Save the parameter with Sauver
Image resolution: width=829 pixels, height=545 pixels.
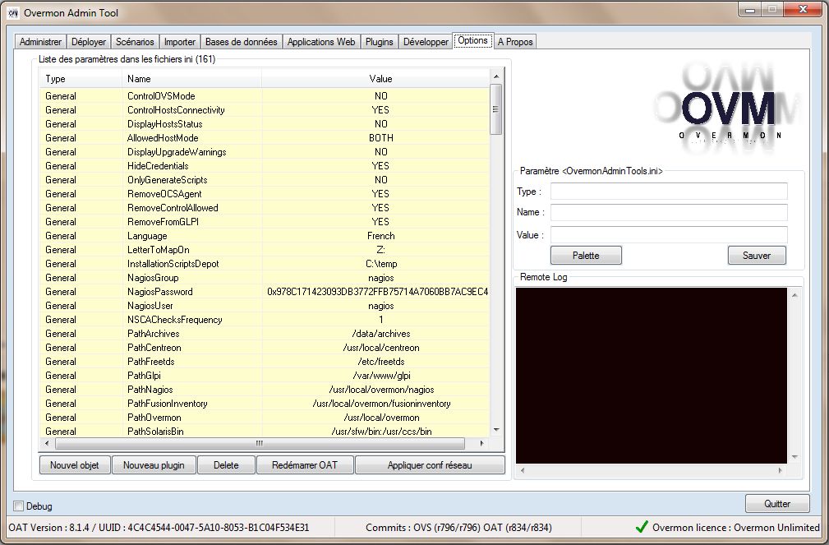pos(757,255)
